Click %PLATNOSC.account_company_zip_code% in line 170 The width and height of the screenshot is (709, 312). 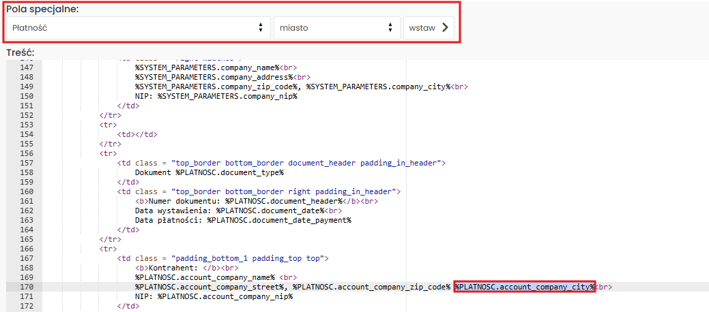click(x=371, y=287)
